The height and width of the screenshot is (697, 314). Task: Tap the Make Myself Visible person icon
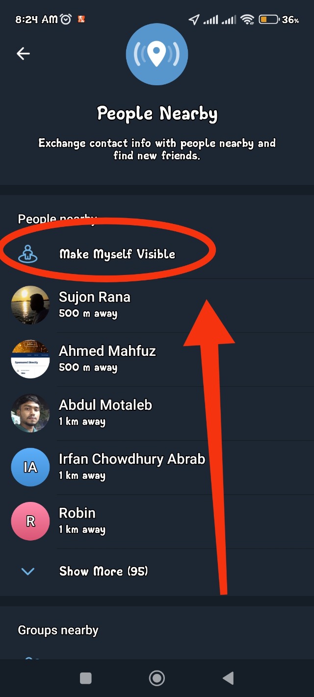point(28,254)
